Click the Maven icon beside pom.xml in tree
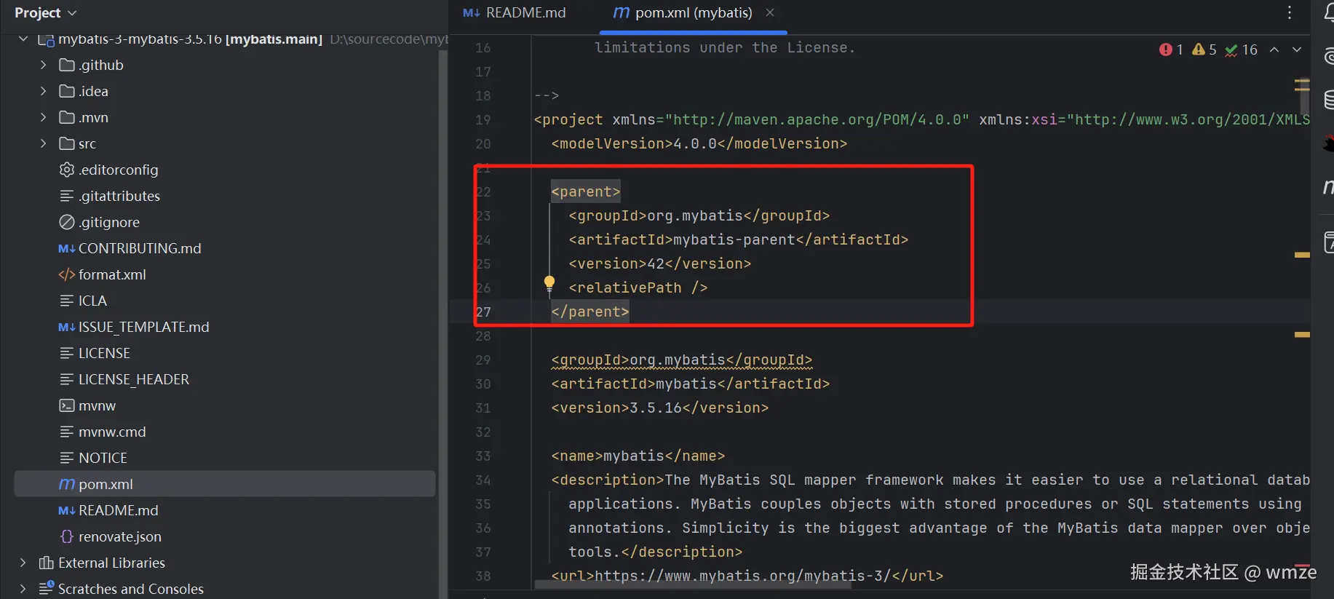The width and height of the screenshot is (1334, 599). pos(67,484)
